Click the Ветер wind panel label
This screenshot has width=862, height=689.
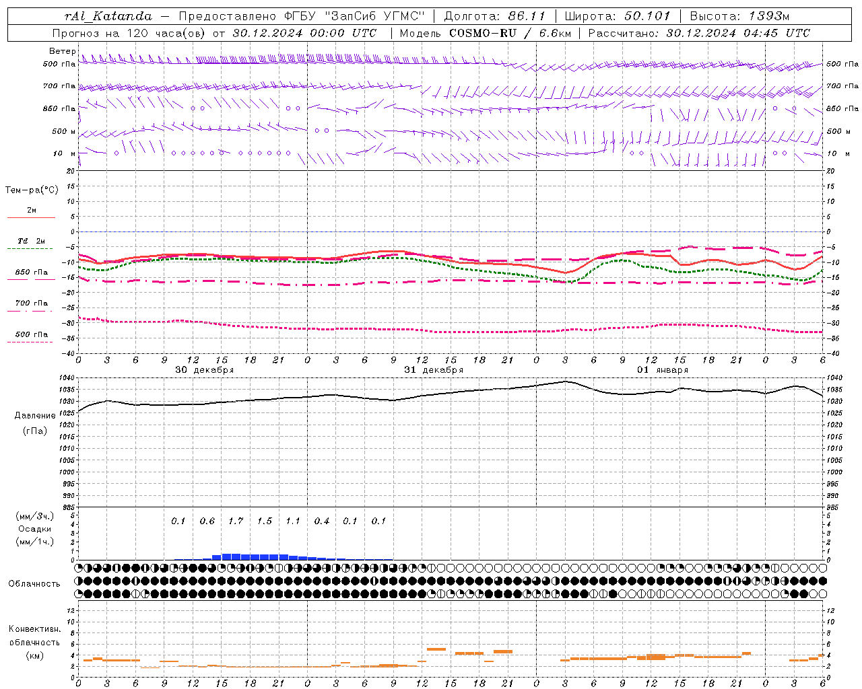click(x=62, y=51)
